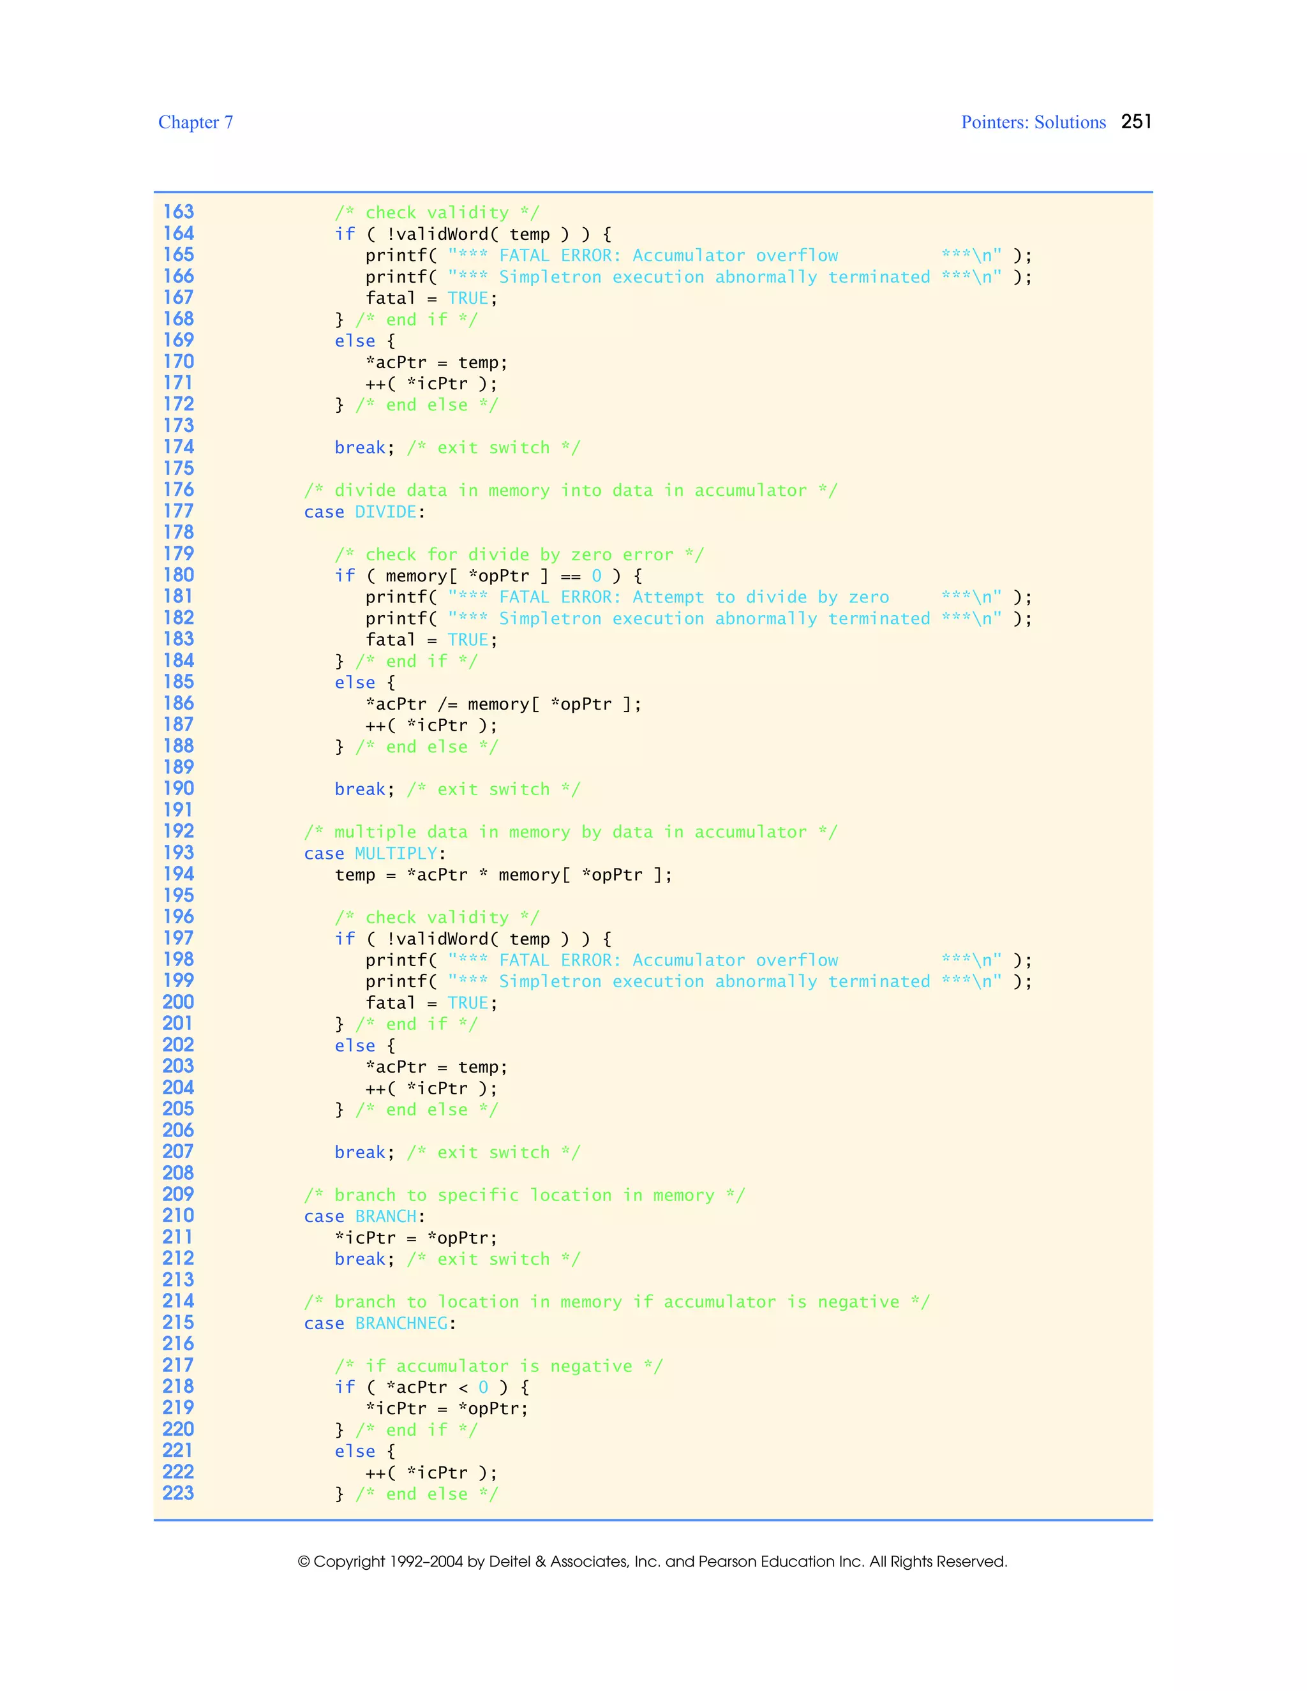Click the Chapter 7 header text
The image size is (1307, 1691).
click(x=195, y=123)
